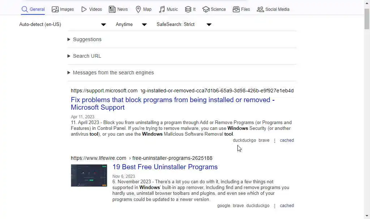The image size is (370, 219).
Task: Open the SafeSearch: Strict dropdown
Action: tap(184, 24)
